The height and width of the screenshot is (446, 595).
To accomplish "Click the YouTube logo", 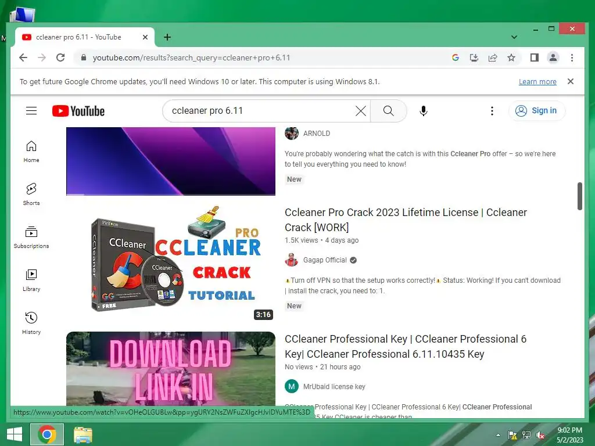I will pos(78,111).
